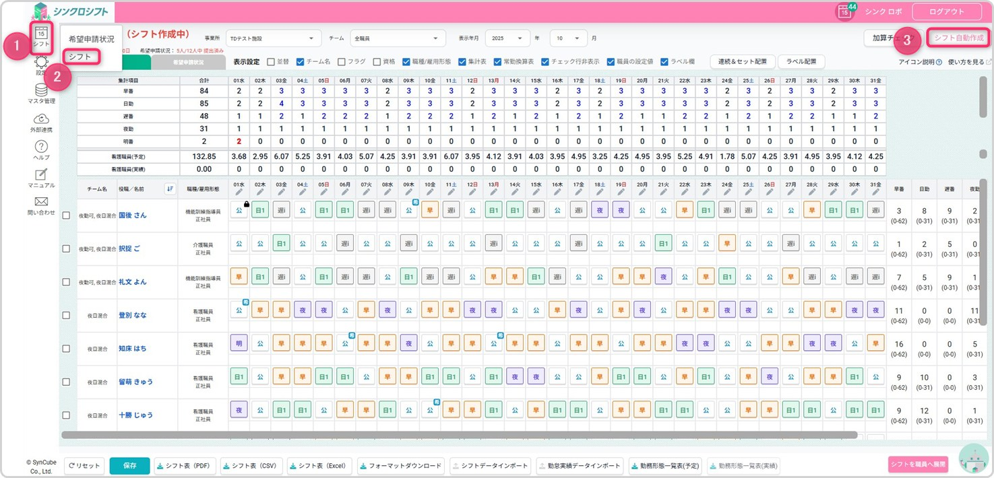Uncheck the チーム名 display checkbox
Image resolution: width=994 pixels, height=478 pixels.
[301, 61]
